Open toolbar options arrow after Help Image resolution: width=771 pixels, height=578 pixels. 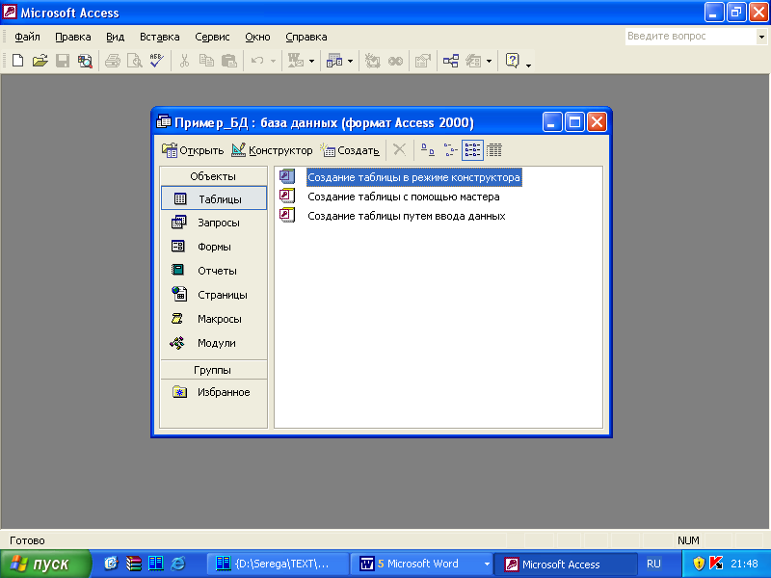coord(528,65)
